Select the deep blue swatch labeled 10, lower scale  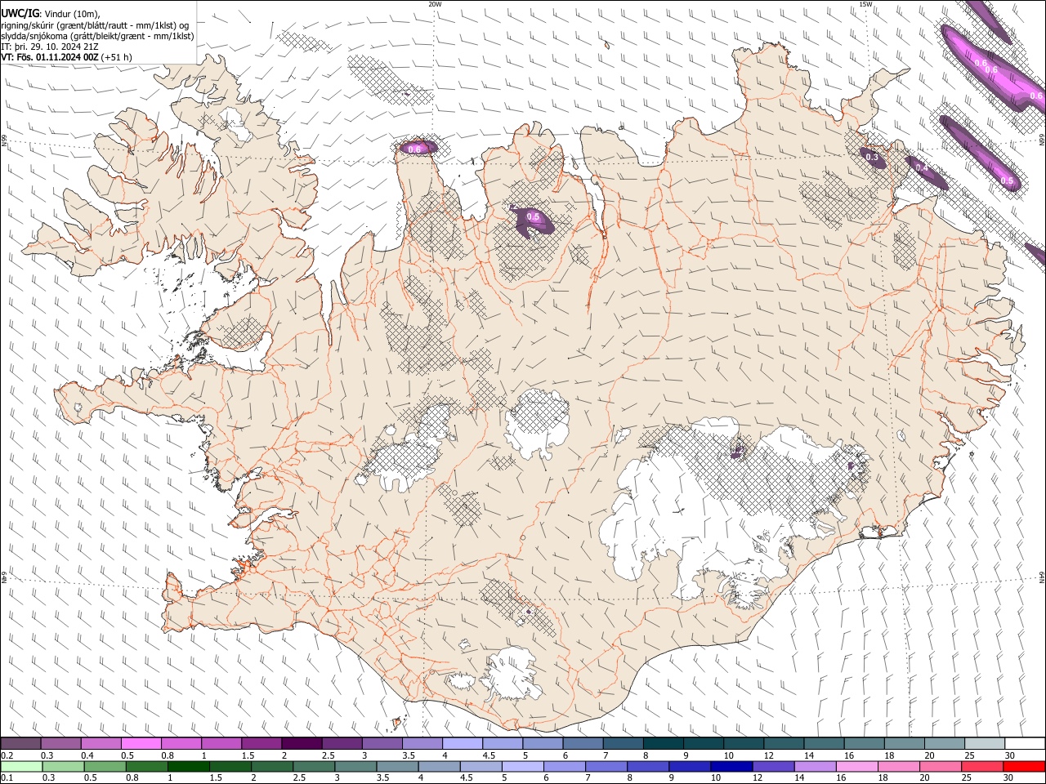pyautogui.click(x=731, y=766)
